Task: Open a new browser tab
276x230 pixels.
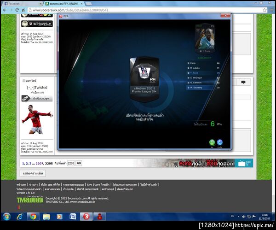Action: tap(88, 4)
